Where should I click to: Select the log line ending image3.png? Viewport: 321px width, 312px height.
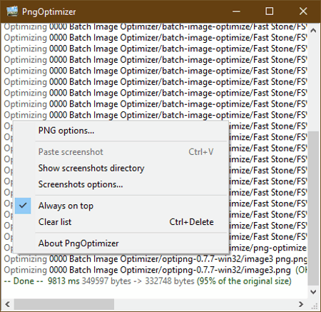click(x=156, y=270)
